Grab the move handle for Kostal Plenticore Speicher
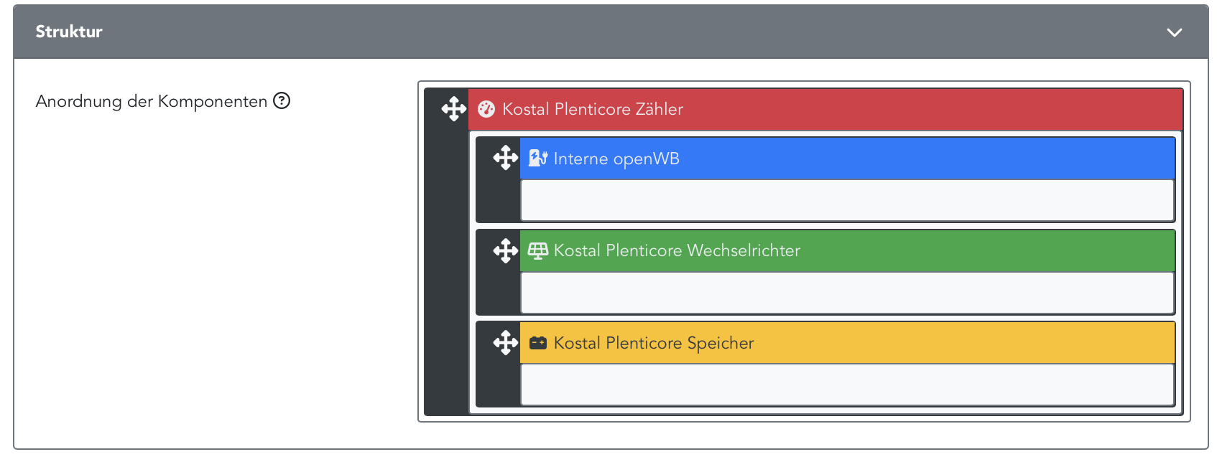The height and width of the screenshot is (462, 1217). [x=505, y=342]
